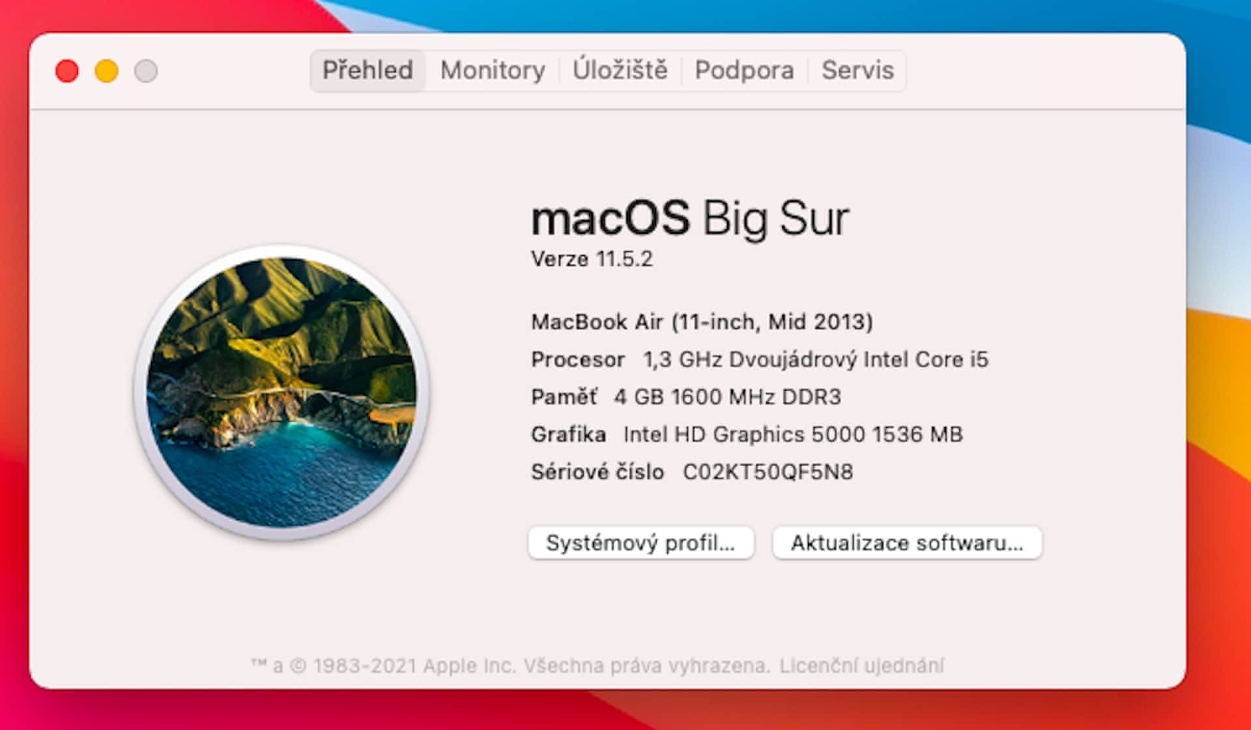This screenshot has width=1251, height=730.
Task: Select the Úložiště tab
Action: [x=620, y=70]
